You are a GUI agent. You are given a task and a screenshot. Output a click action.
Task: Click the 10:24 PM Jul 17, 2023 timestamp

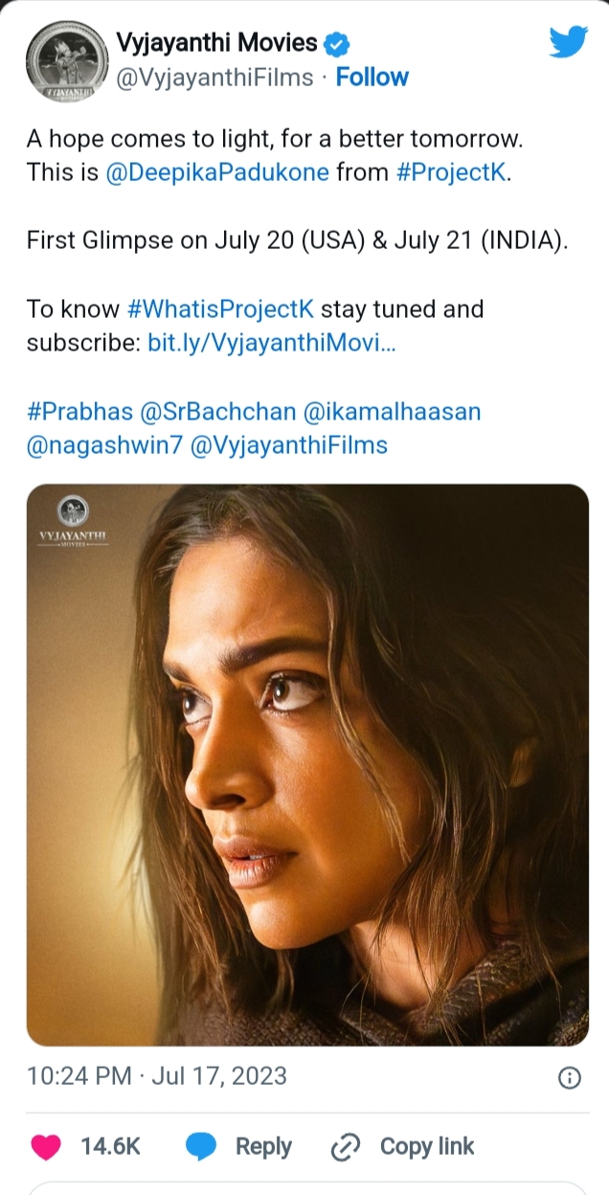coord(157,1076)
